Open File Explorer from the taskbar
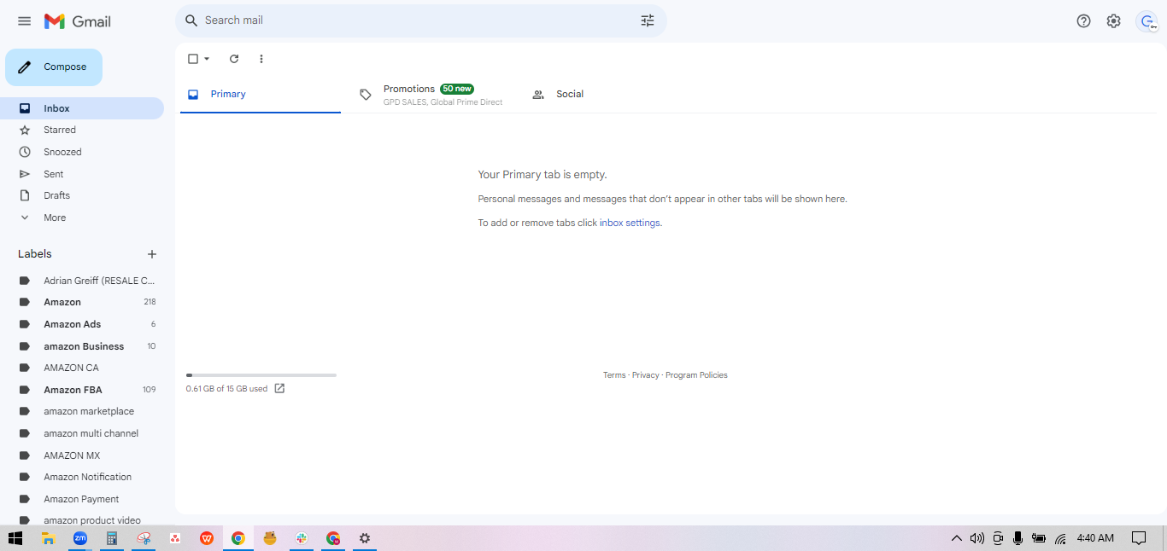 tap(49, 538)
